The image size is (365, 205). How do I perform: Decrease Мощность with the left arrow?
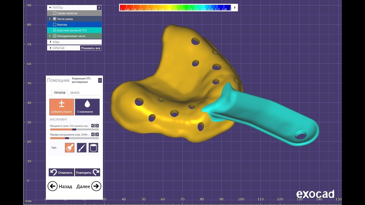[93, 126]
